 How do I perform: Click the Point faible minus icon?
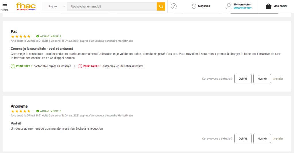[80, 66]
